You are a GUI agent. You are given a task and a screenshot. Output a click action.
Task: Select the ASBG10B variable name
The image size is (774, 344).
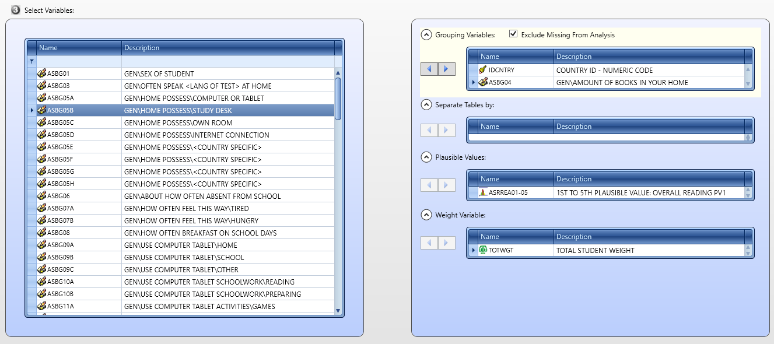coord(60,294)
